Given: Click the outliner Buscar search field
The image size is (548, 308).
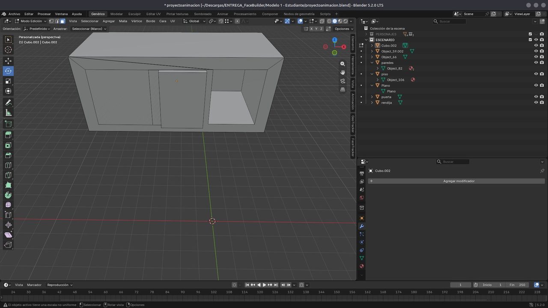Looking at the screenshot, I should (x=449, y=21).
